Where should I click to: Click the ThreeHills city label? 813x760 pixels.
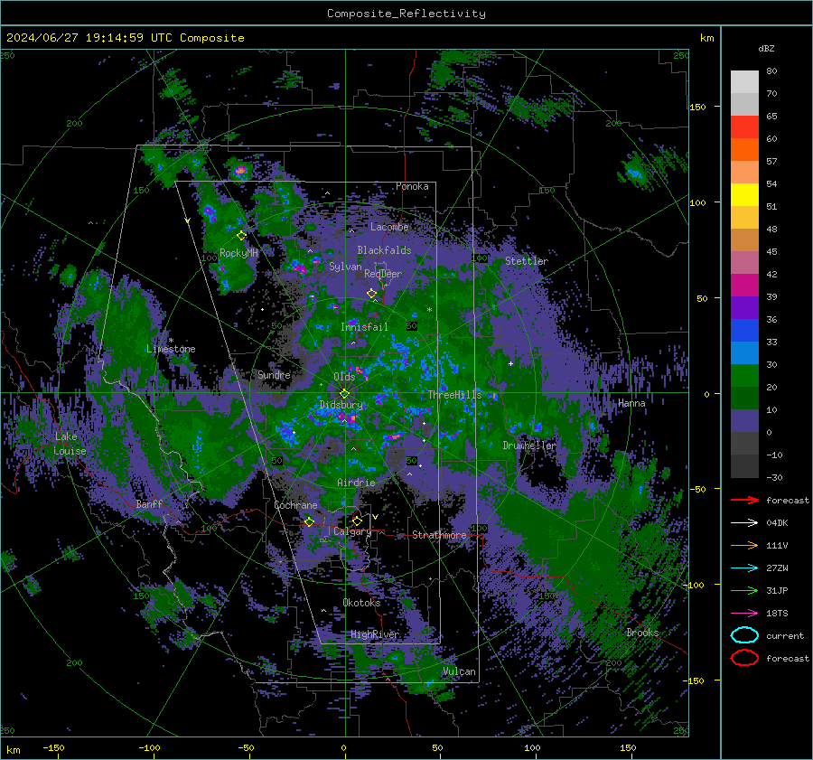click(454, 395)
